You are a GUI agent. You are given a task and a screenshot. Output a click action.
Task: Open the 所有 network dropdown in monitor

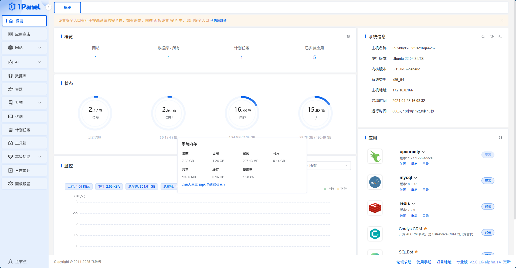(x=328, y=166)
